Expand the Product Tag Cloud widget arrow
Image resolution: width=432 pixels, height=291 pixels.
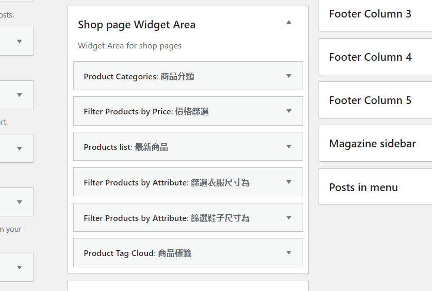[x=289, y=253]
